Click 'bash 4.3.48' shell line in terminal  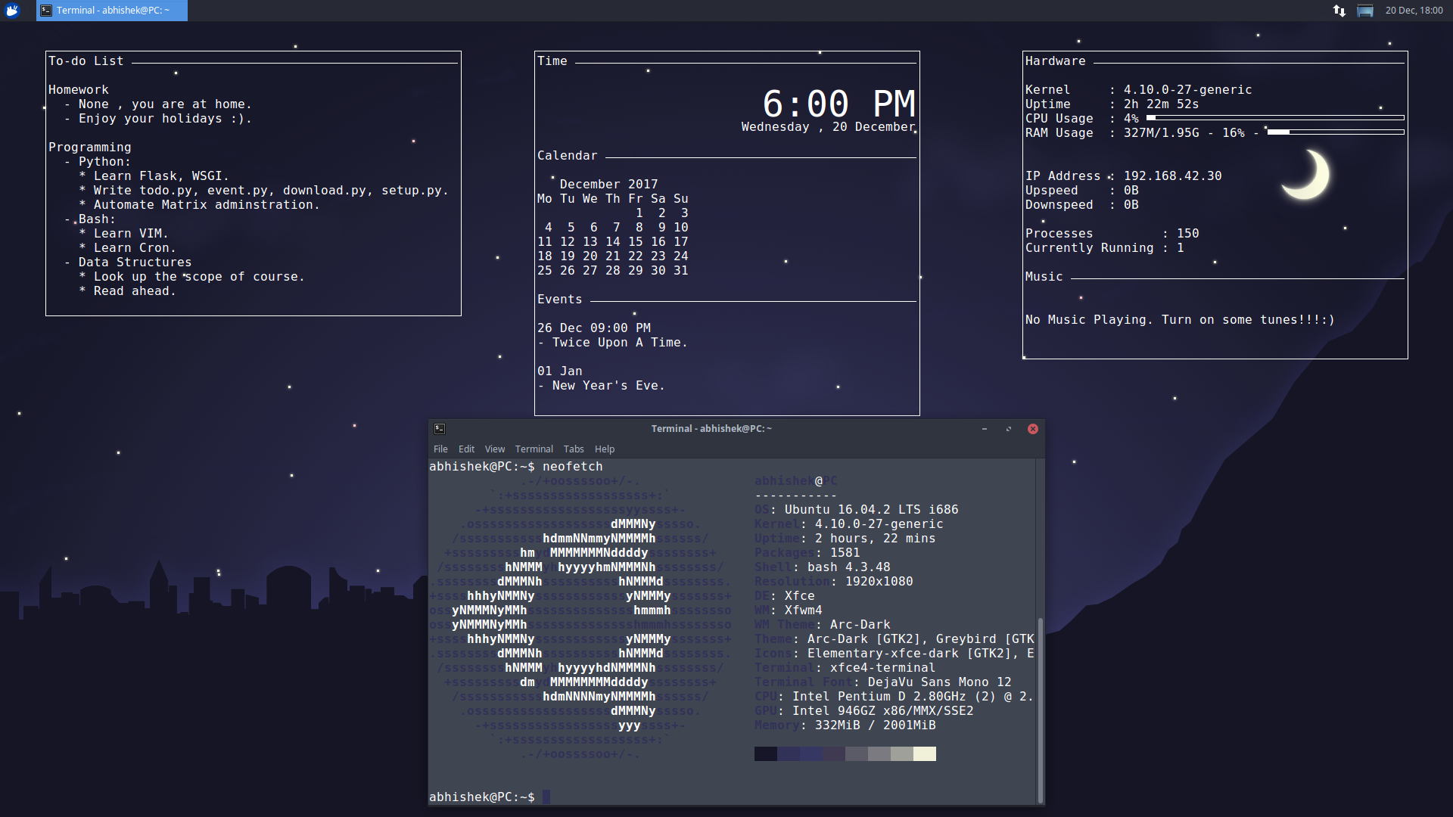pos(849,567)
